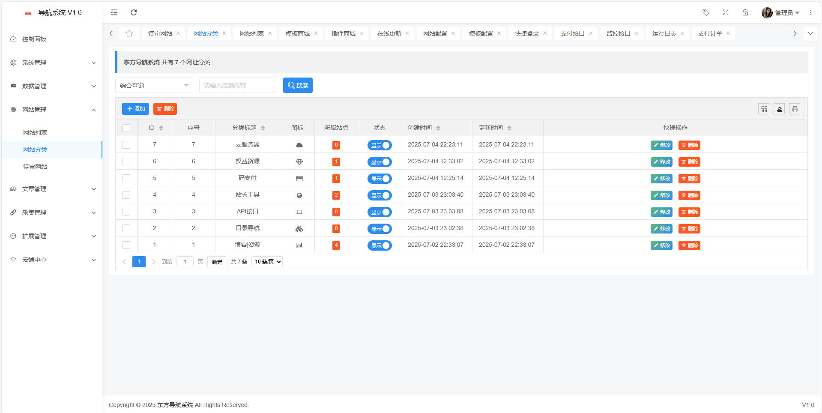Click the fullscreen expand icon in header
822x413 pixels.
click(x=726, y=12)
